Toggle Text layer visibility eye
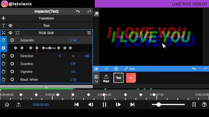209x117 pixels. coord(10,25)
